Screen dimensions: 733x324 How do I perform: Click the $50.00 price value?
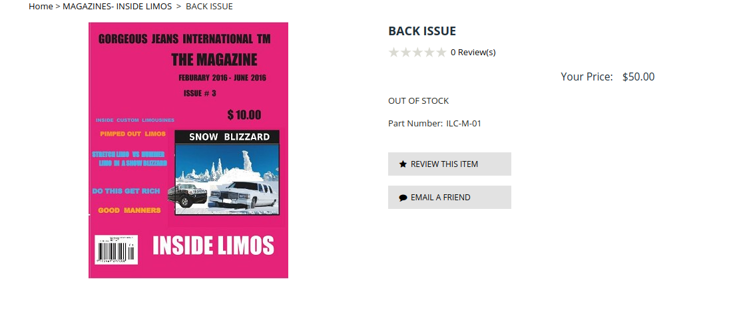point(638,77)
